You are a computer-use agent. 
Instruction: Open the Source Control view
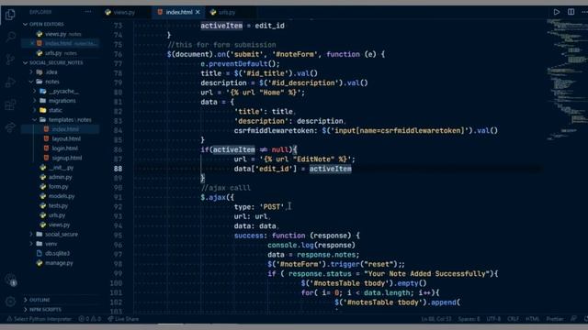coord(10,59)
